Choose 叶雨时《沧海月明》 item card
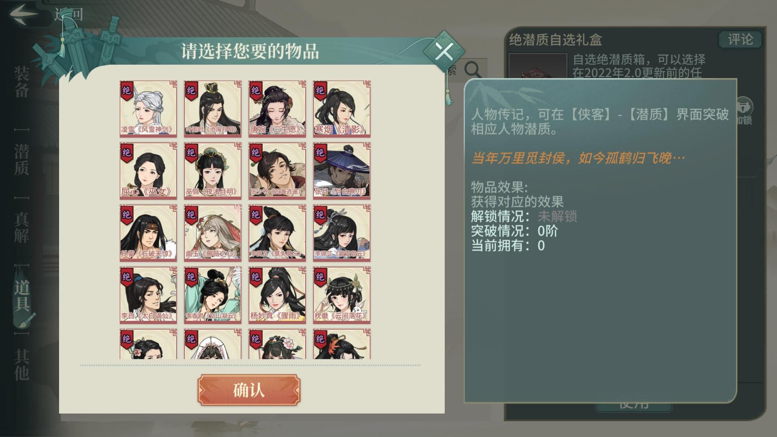777x437 pixels. (x=212, y=108)
